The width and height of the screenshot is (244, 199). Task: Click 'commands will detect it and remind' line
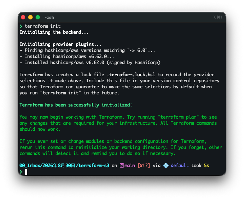point(97,153)
